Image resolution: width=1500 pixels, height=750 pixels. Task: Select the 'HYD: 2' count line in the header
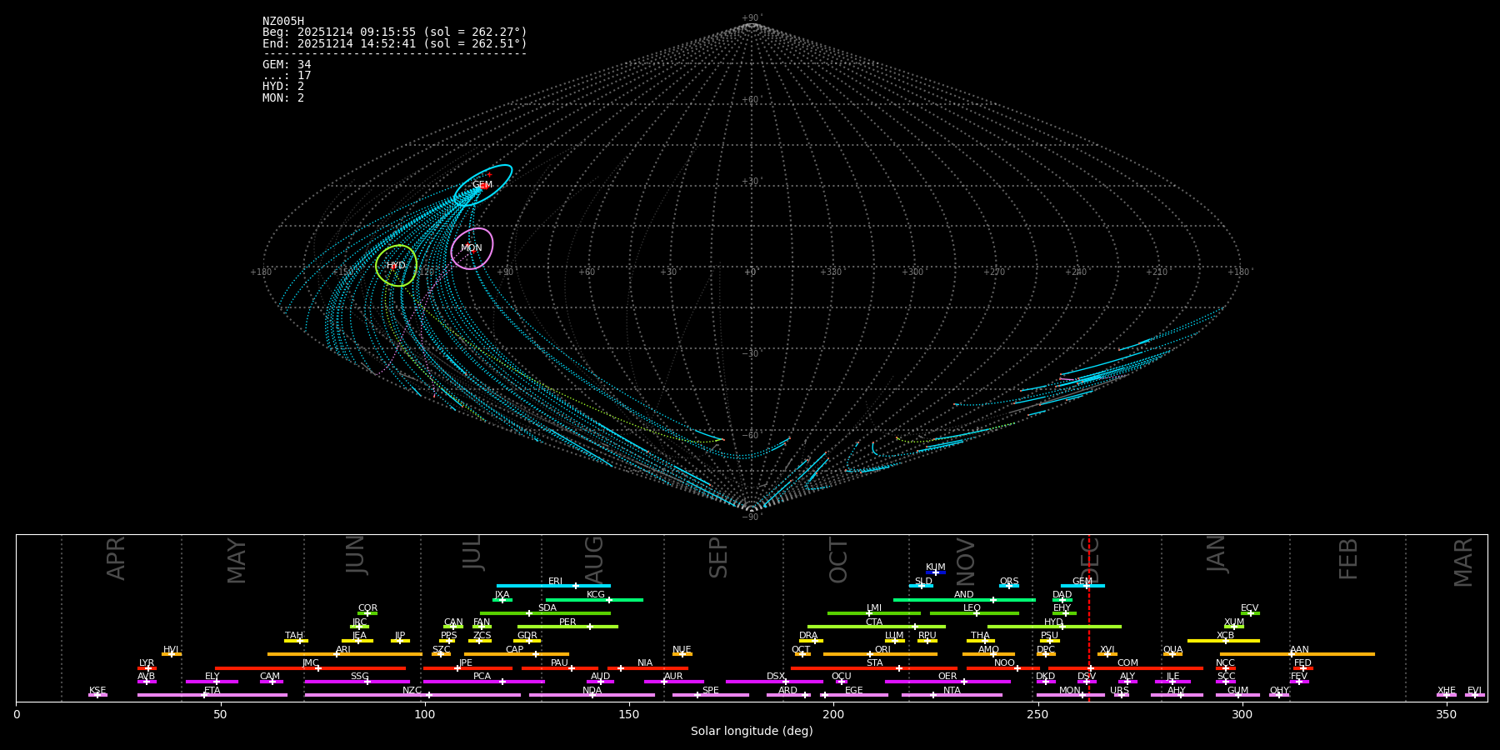coord(283,87)
